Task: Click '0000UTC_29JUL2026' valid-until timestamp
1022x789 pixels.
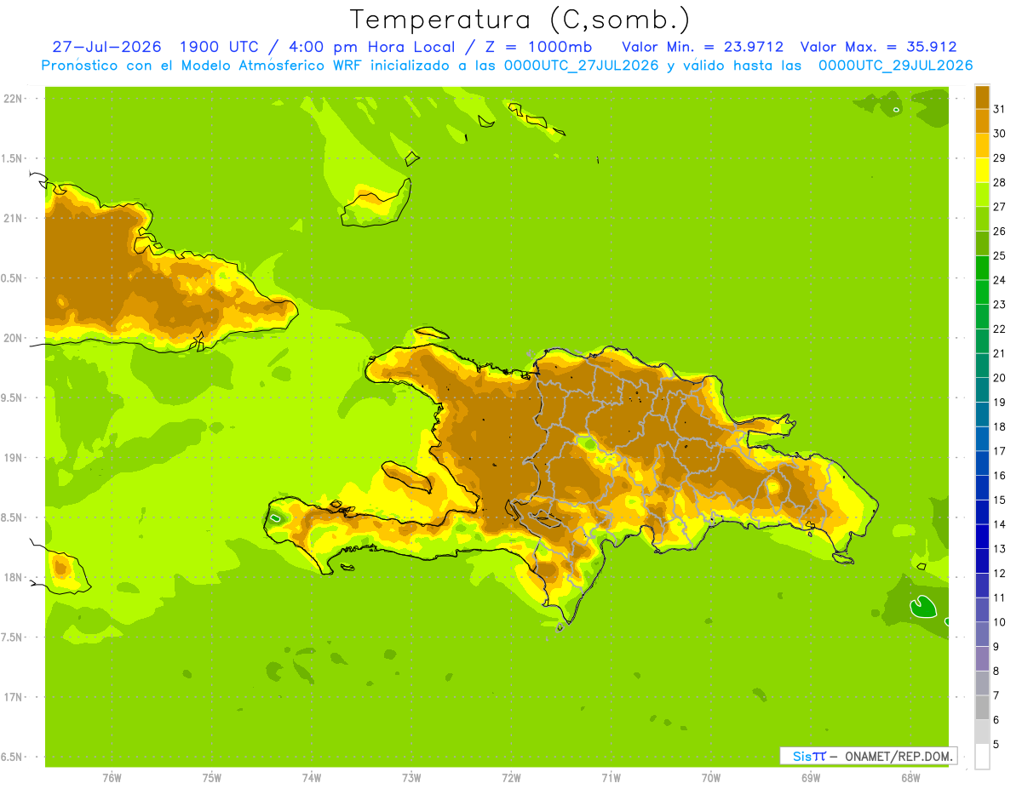Action: pos(895,66)
